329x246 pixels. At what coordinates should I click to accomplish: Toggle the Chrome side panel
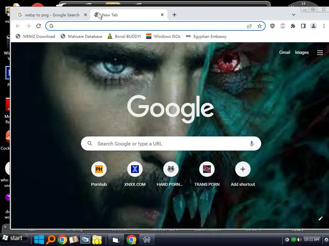(303, 26)
